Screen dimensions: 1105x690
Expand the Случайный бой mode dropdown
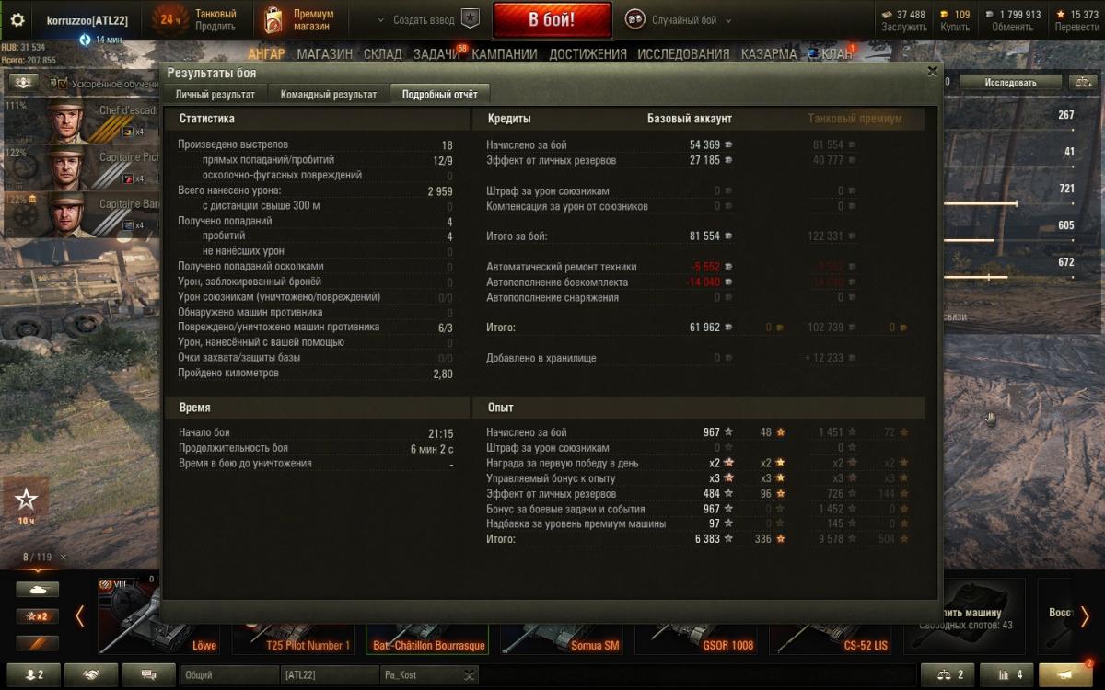coord(728,20)
